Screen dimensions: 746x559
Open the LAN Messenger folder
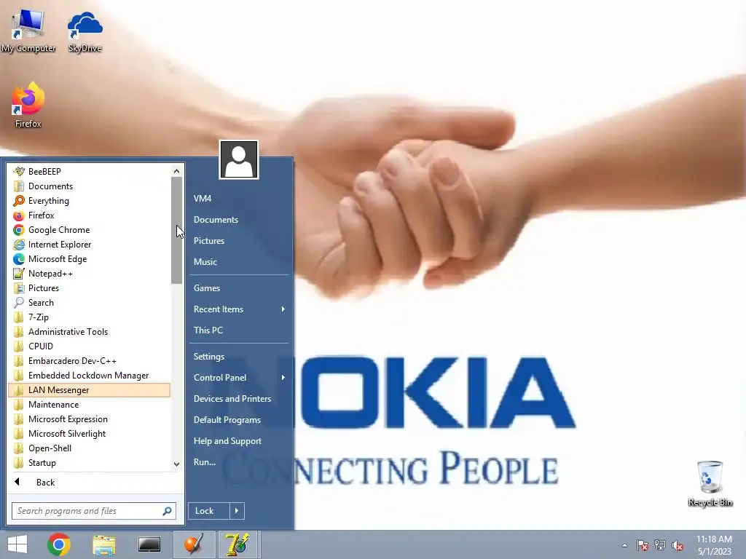pos(89,390)
